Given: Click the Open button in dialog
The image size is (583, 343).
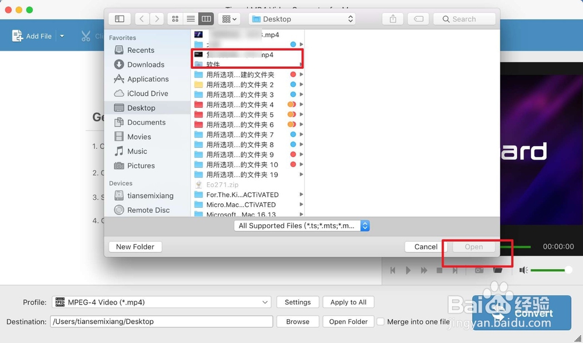Looking at the screenshot, I should [473, 247].
